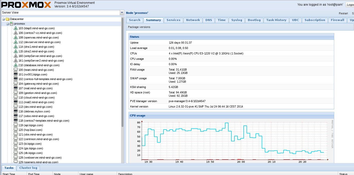The width and height of the screenshot is (354, 175).
Task: Click the container icon for 115 dns2
Action: [x=15, y=51]
